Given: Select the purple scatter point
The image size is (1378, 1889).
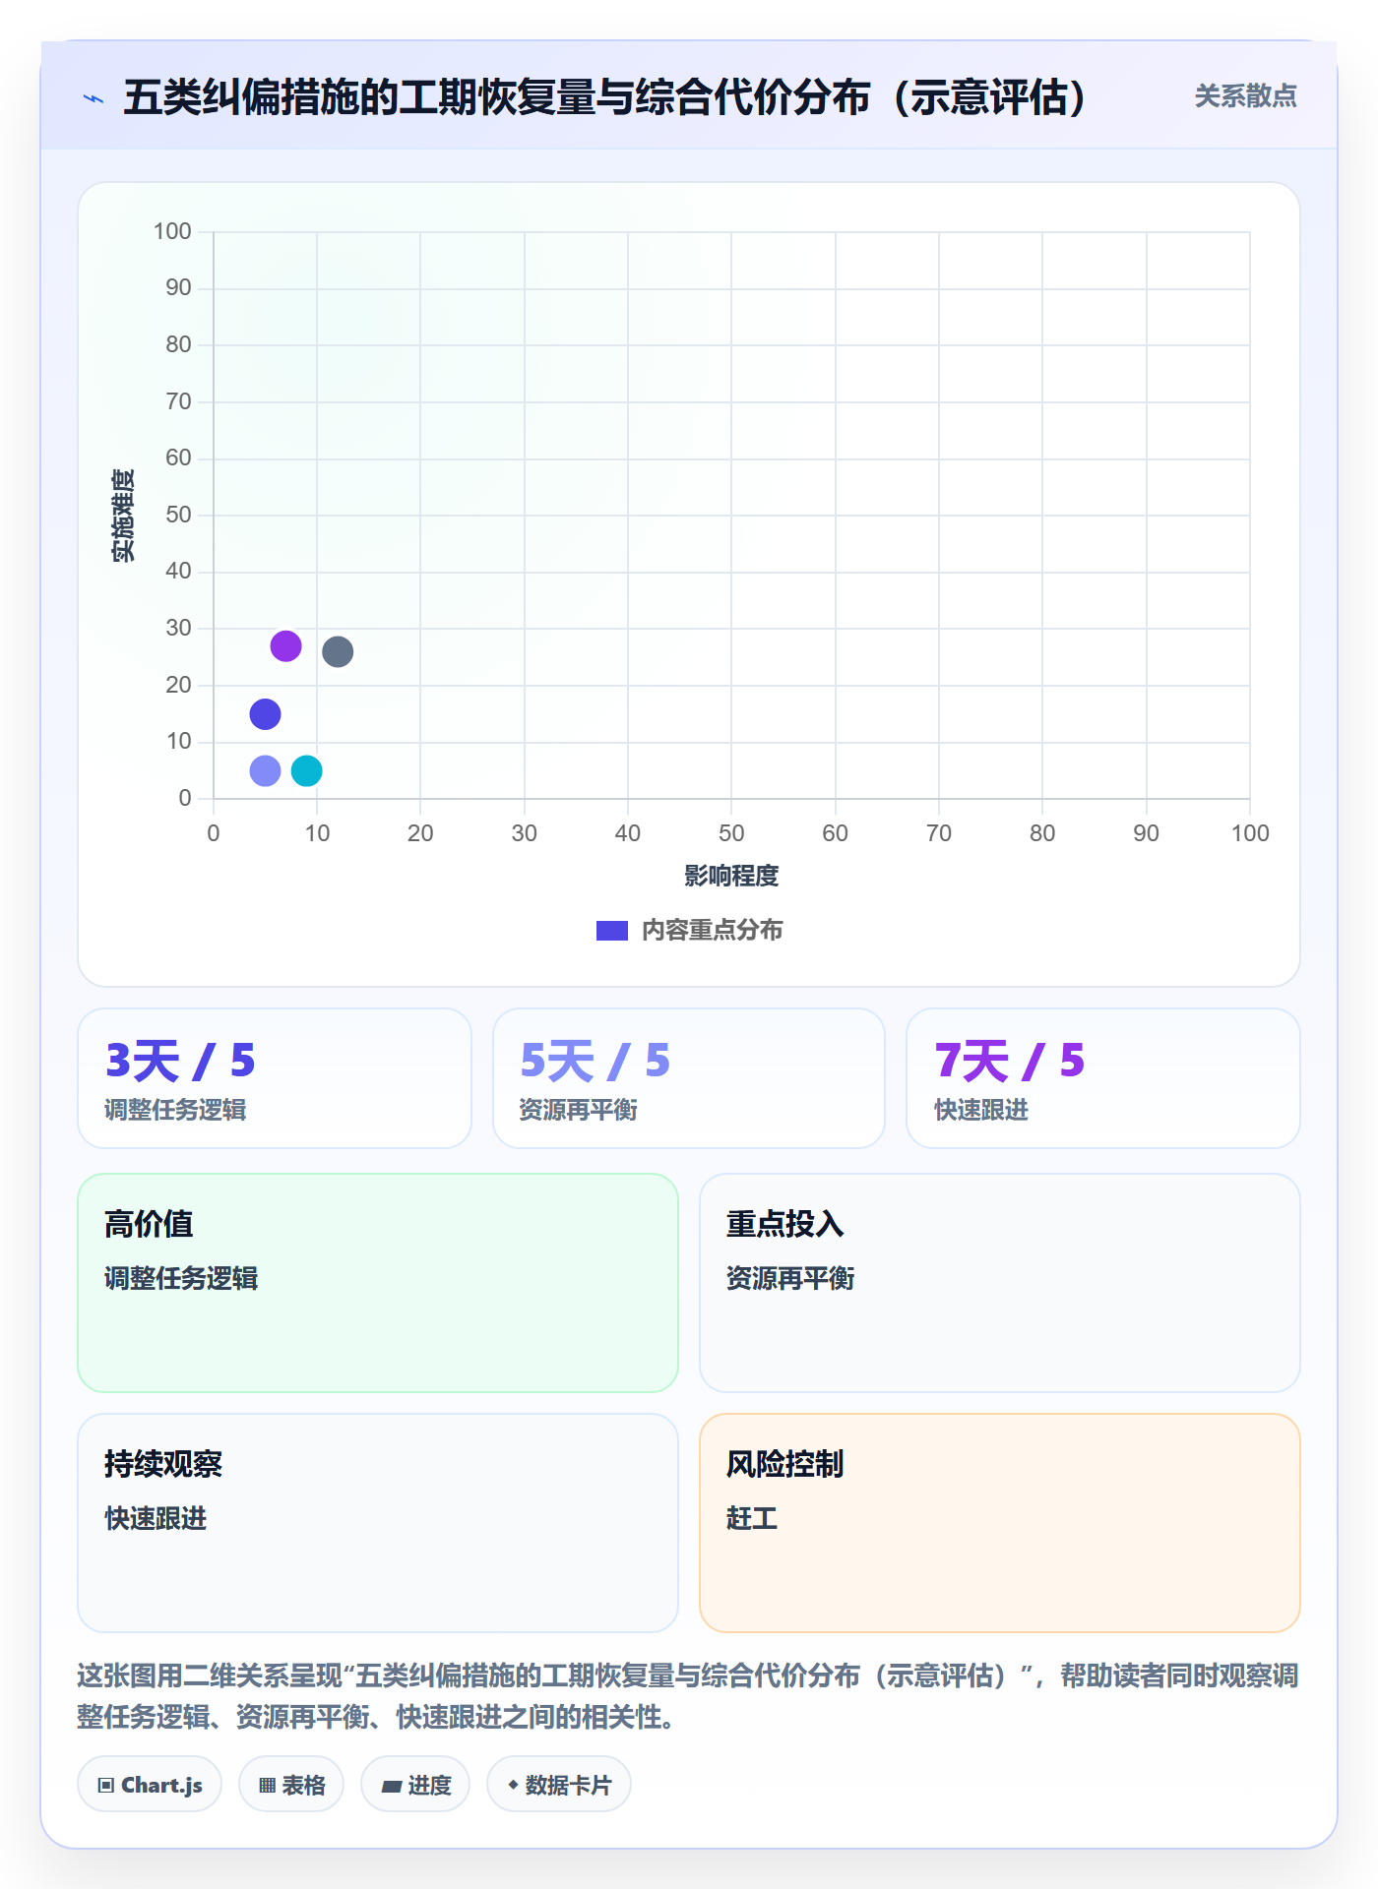Looking at the screenshot, I should click(285, 646).
